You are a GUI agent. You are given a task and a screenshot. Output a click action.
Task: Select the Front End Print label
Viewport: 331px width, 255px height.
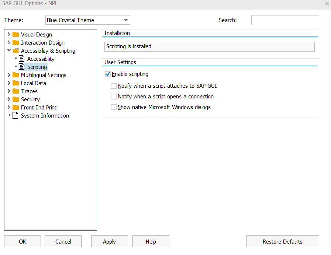(x=39, y=108)
